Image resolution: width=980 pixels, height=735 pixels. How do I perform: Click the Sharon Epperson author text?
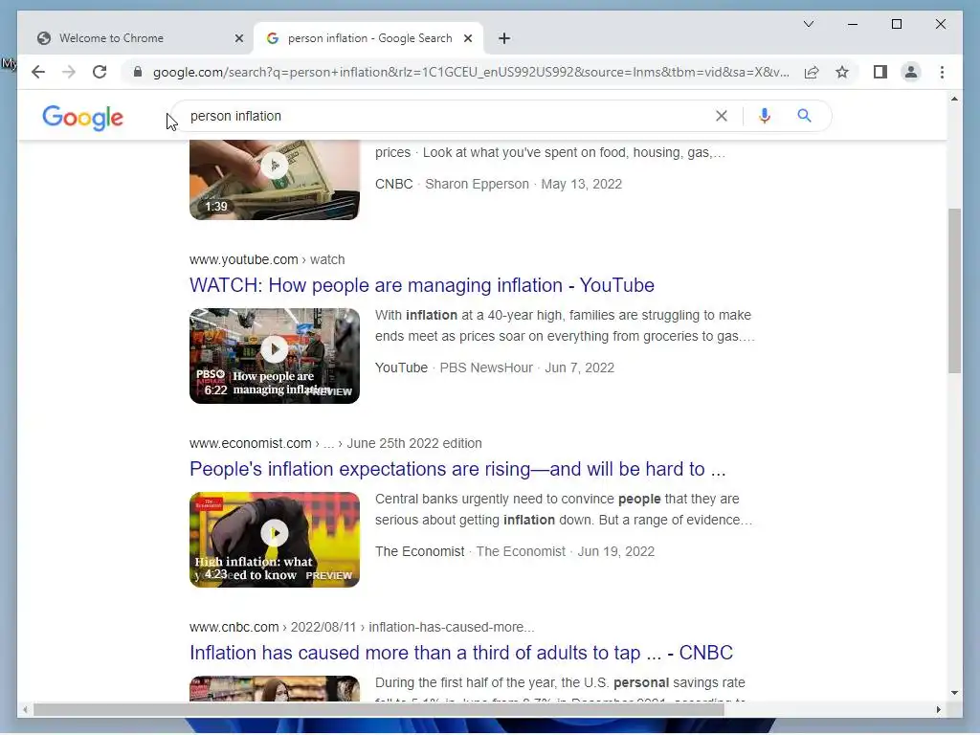tap(477, 184)
